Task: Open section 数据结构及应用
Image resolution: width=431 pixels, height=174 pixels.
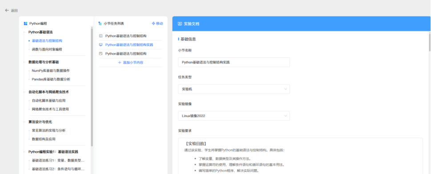Action: coord(44,139)
